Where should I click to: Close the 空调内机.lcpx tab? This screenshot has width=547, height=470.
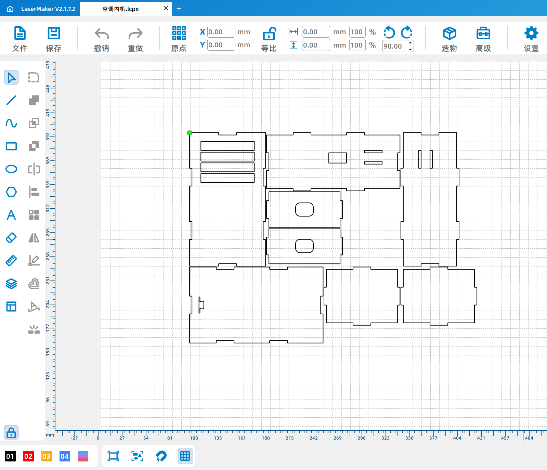pos(166,8)
